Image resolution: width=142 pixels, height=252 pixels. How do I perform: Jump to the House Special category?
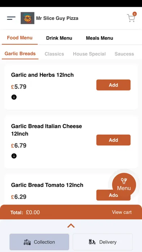point(89,54)
